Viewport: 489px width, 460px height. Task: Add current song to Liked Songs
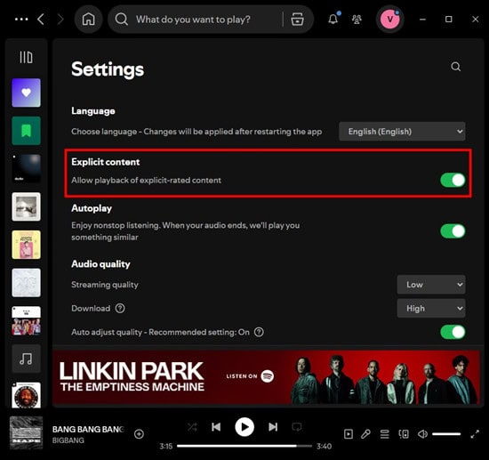[x=139, y=434]
